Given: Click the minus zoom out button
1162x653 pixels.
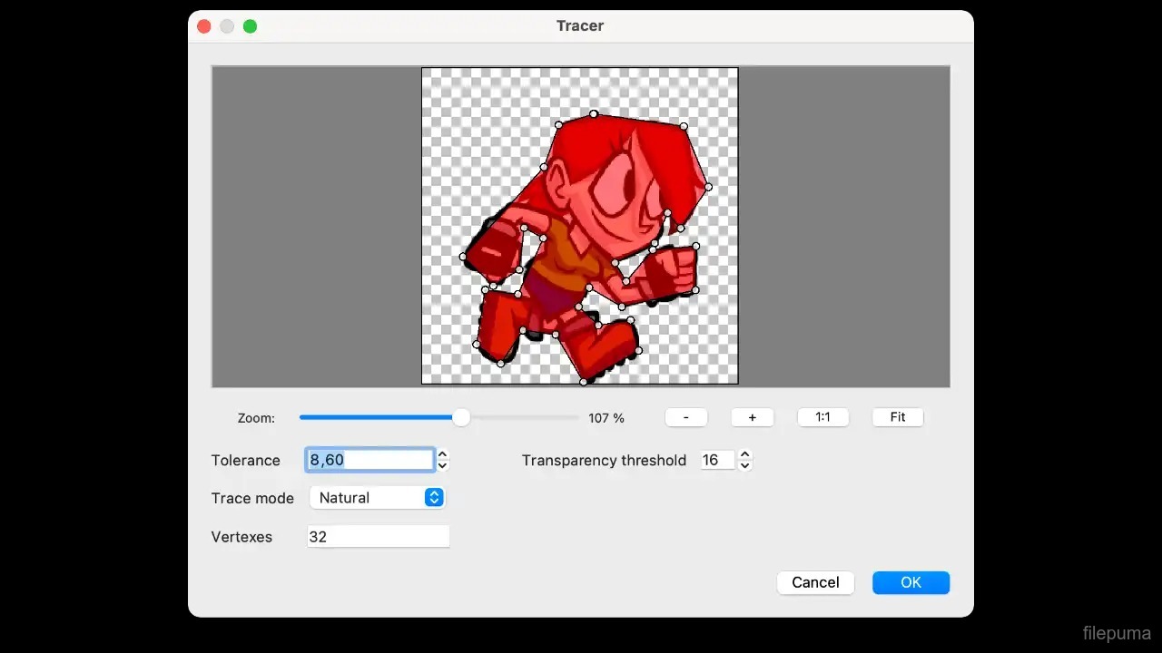Looking at the screenshot, I should coord(685,417).
